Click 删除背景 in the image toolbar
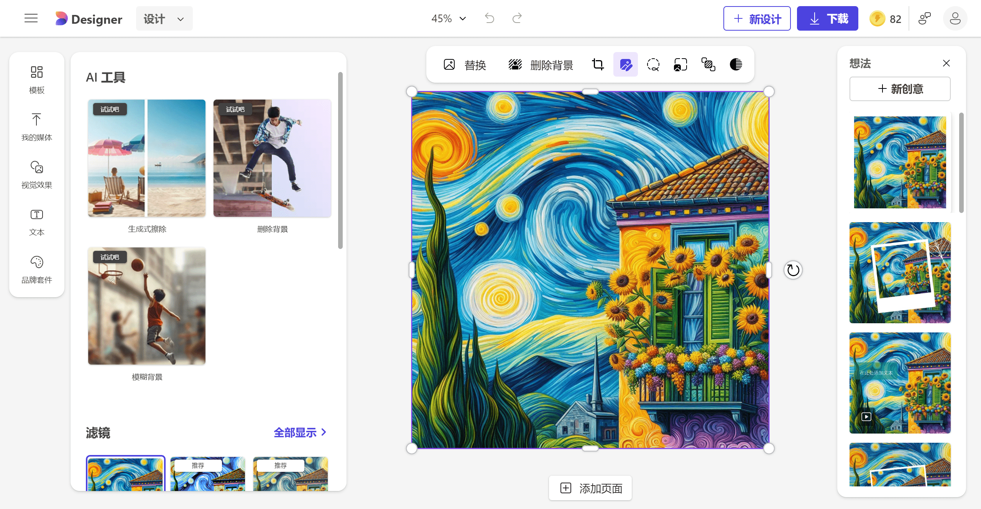The height and width of the screenshot is (509, 981). pos(541,65)
